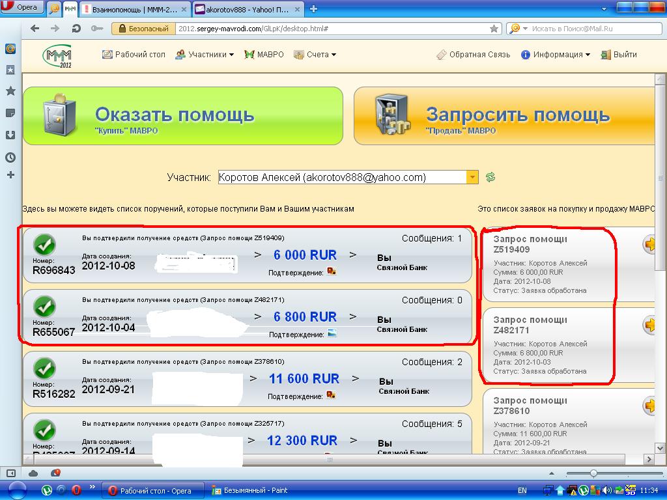This screenshot has height=500, width=667.
Task: Log out with the Выйти link
Action: point(619,55)
